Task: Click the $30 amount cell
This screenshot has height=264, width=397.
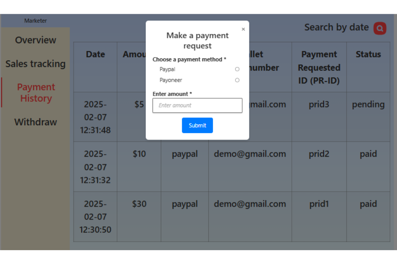Action: pyautogui.click(x=139, y=204)
